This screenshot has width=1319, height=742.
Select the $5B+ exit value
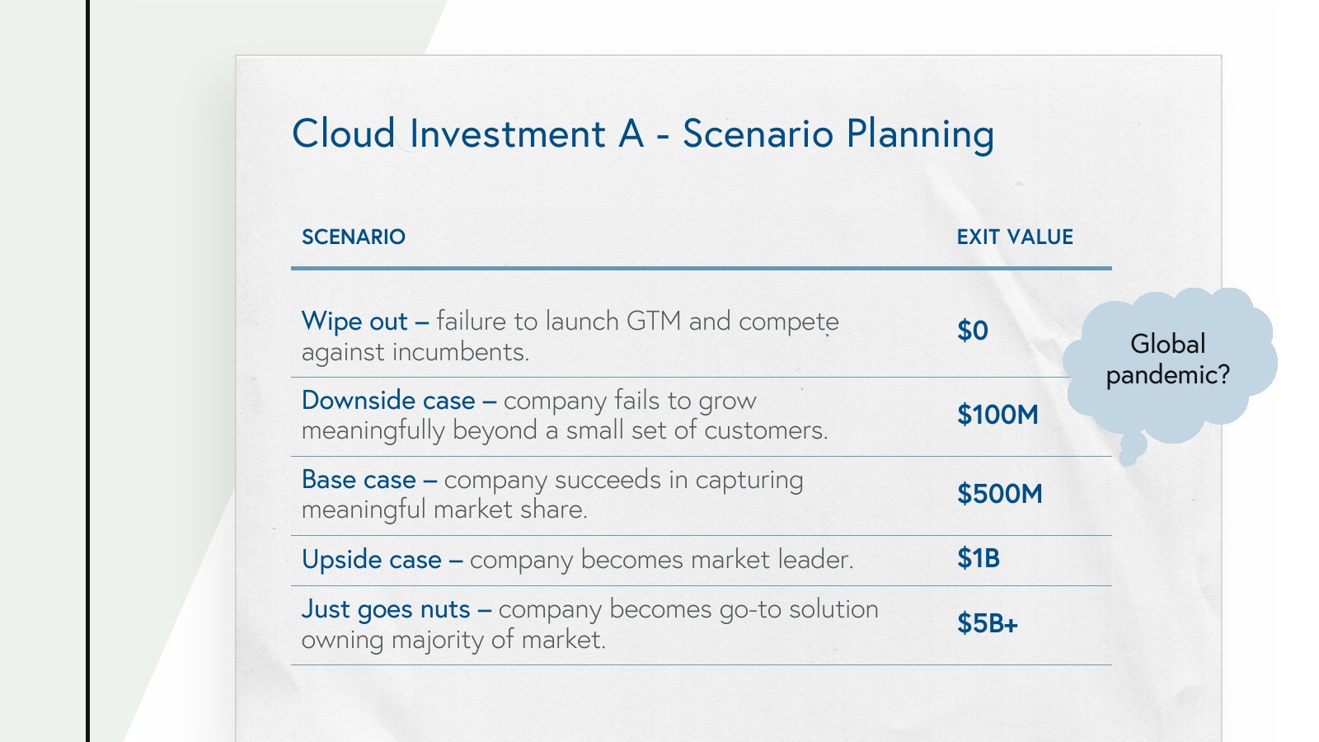coord(987,624)
